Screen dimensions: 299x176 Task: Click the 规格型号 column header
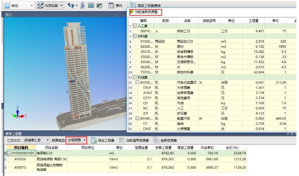click(x=209, y=20)
